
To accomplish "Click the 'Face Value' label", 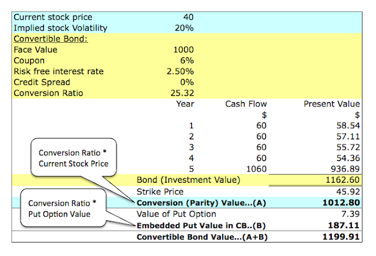I will click(35, 50).
